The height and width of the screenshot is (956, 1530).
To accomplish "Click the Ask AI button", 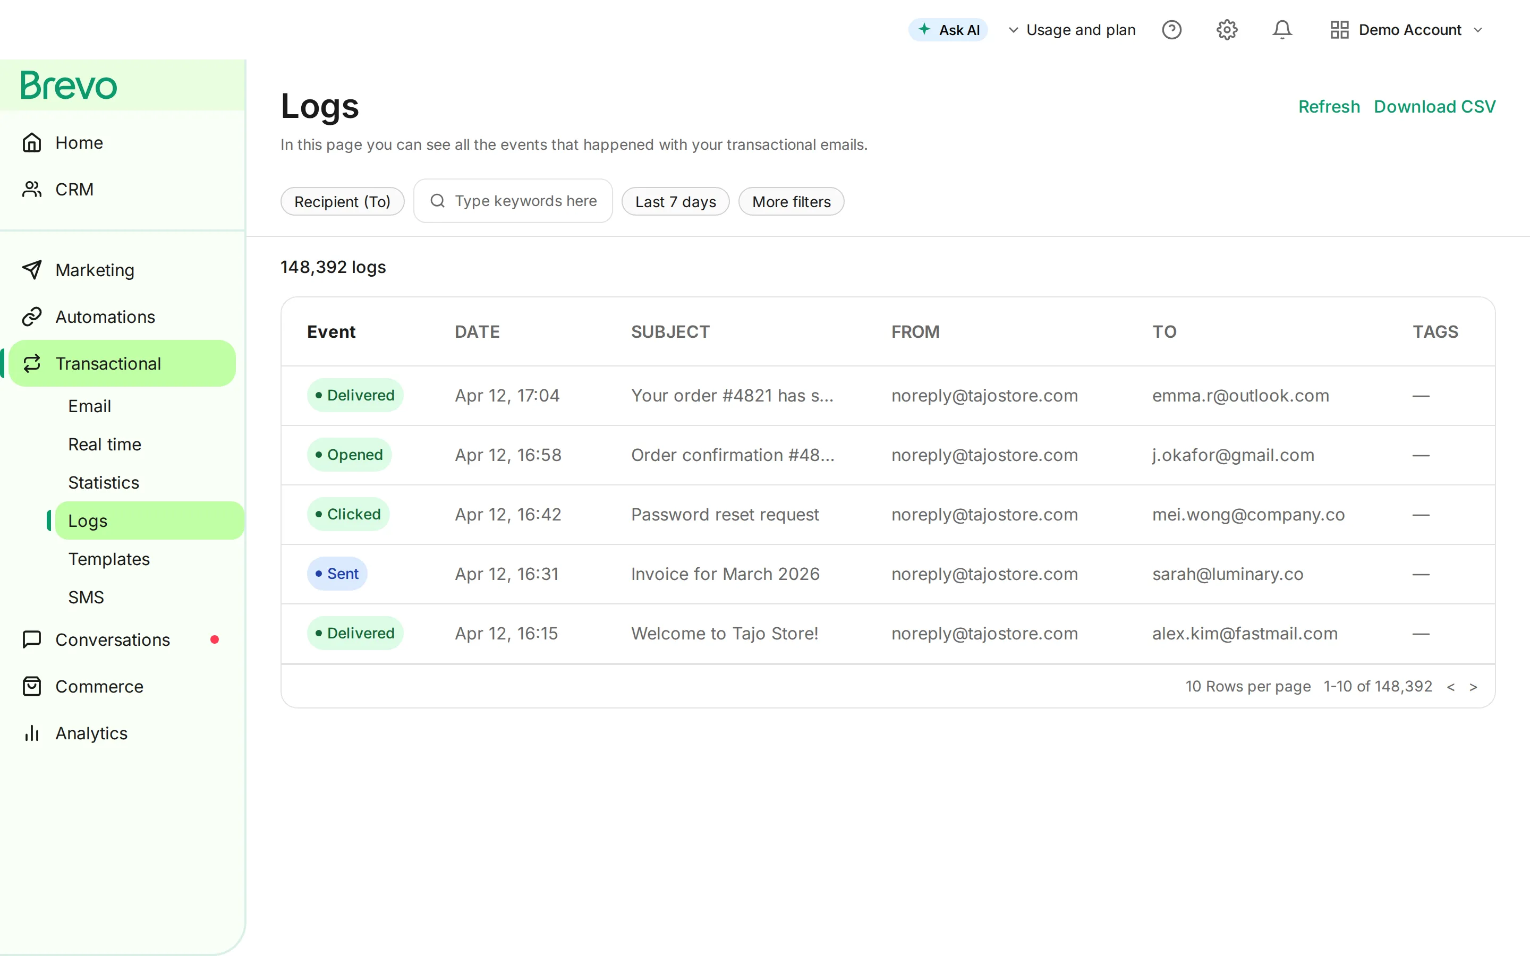I will [948, 30].
